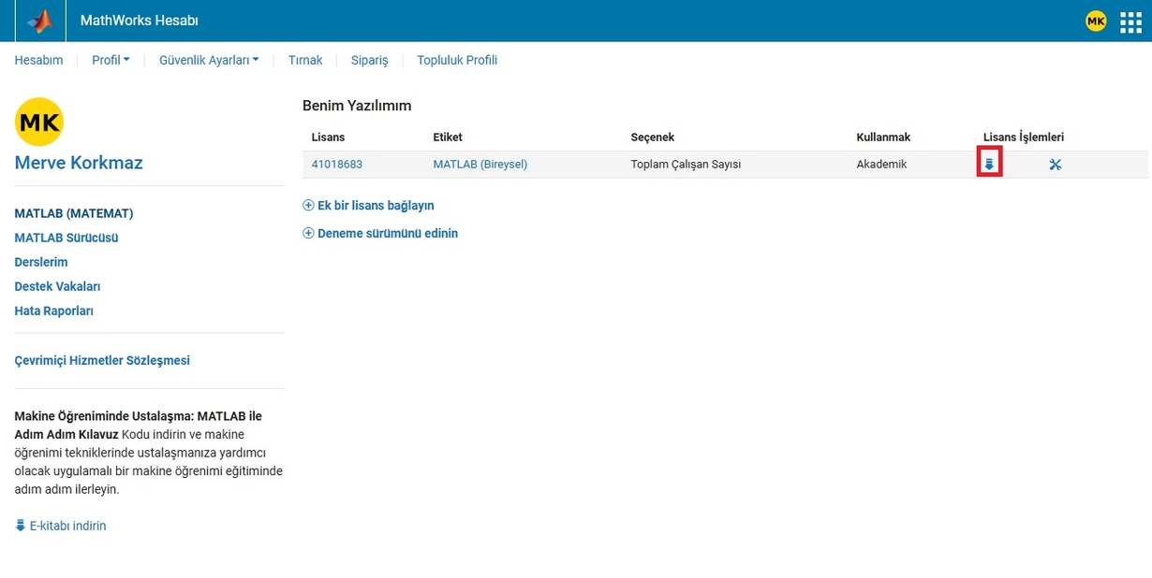
Task: Select Deneme sürümünü edinin link
Action: (x=388, y=234)
